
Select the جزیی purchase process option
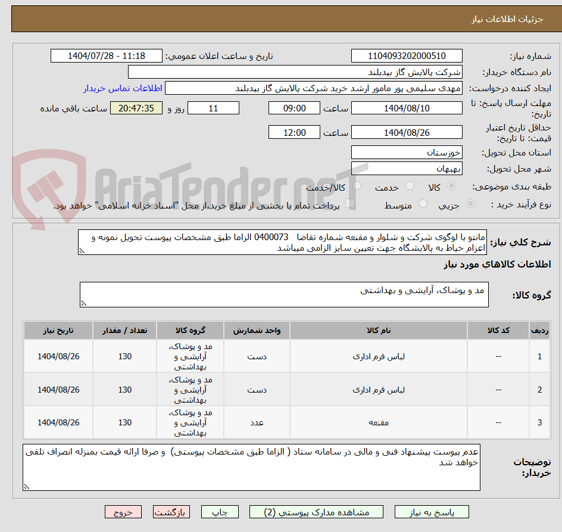(471, 203)
